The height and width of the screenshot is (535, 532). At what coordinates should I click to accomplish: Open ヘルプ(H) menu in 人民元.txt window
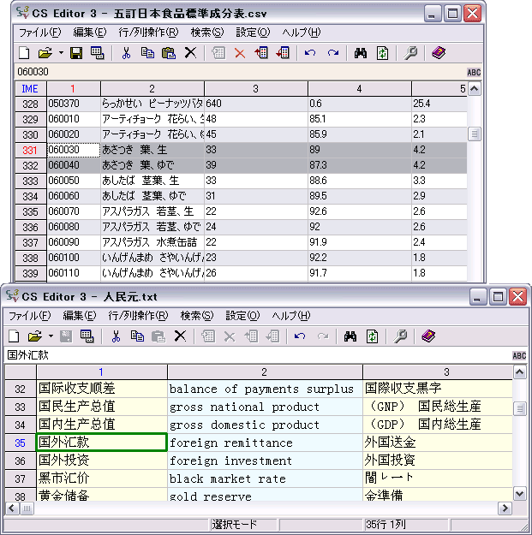click(291, 316)
